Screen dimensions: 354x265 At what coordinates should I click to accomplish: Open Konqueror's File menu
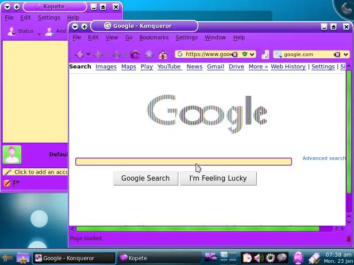77,38
